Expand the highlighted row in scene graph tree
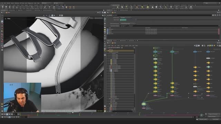The height and width of the screenshot is (124, 221). [x=109, y=51]
